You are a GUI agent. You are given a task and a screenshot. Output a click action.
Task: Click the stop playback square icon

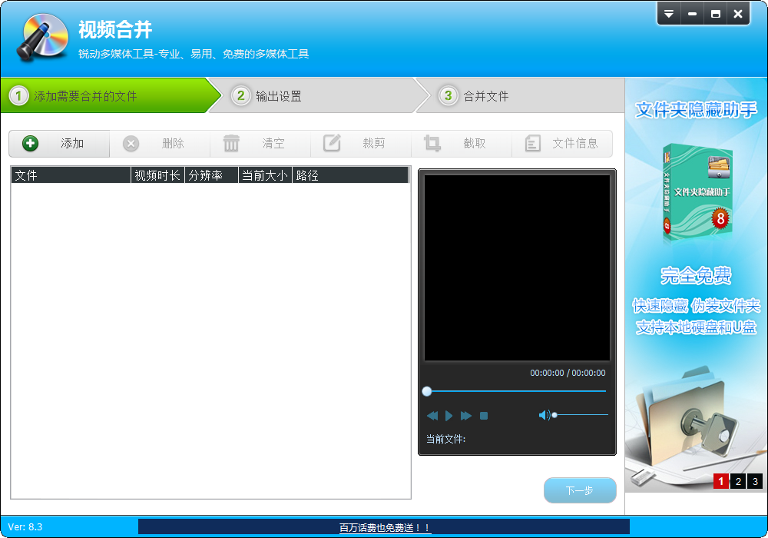point(484,416)
